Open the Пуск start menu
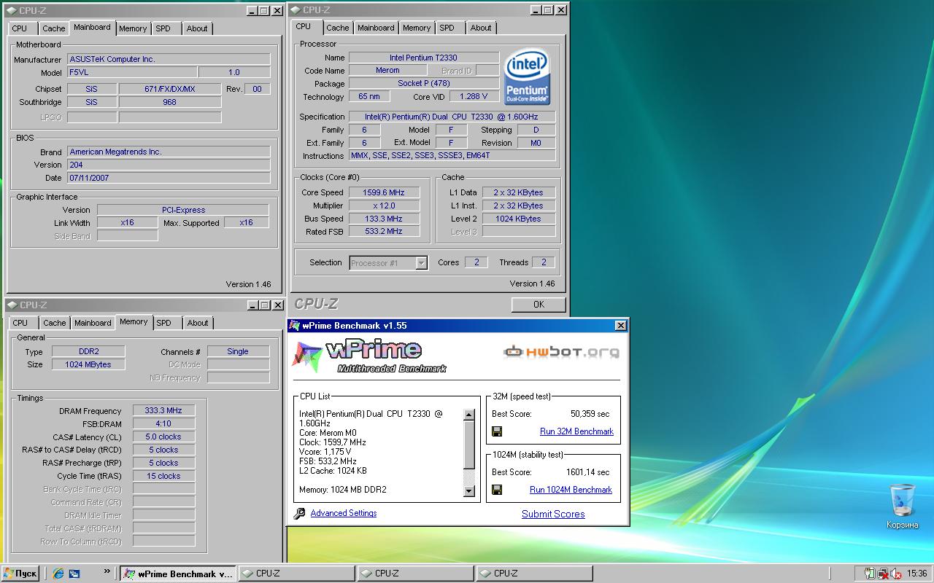Viewport: 934px width, 583px height. [x=20, y=574]
